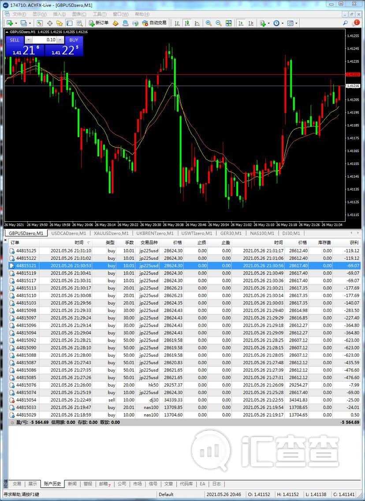Open the notification bubble with red badge
The image size is (365, 501).
click(x=356, y=23)
